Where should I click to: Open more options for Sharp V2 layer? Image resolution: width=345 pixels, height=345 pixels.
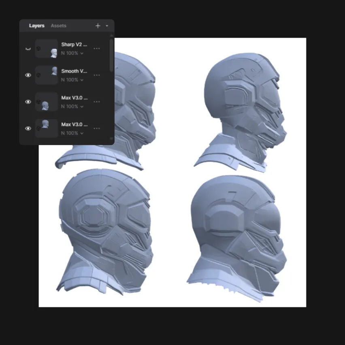tap(97, 49)
